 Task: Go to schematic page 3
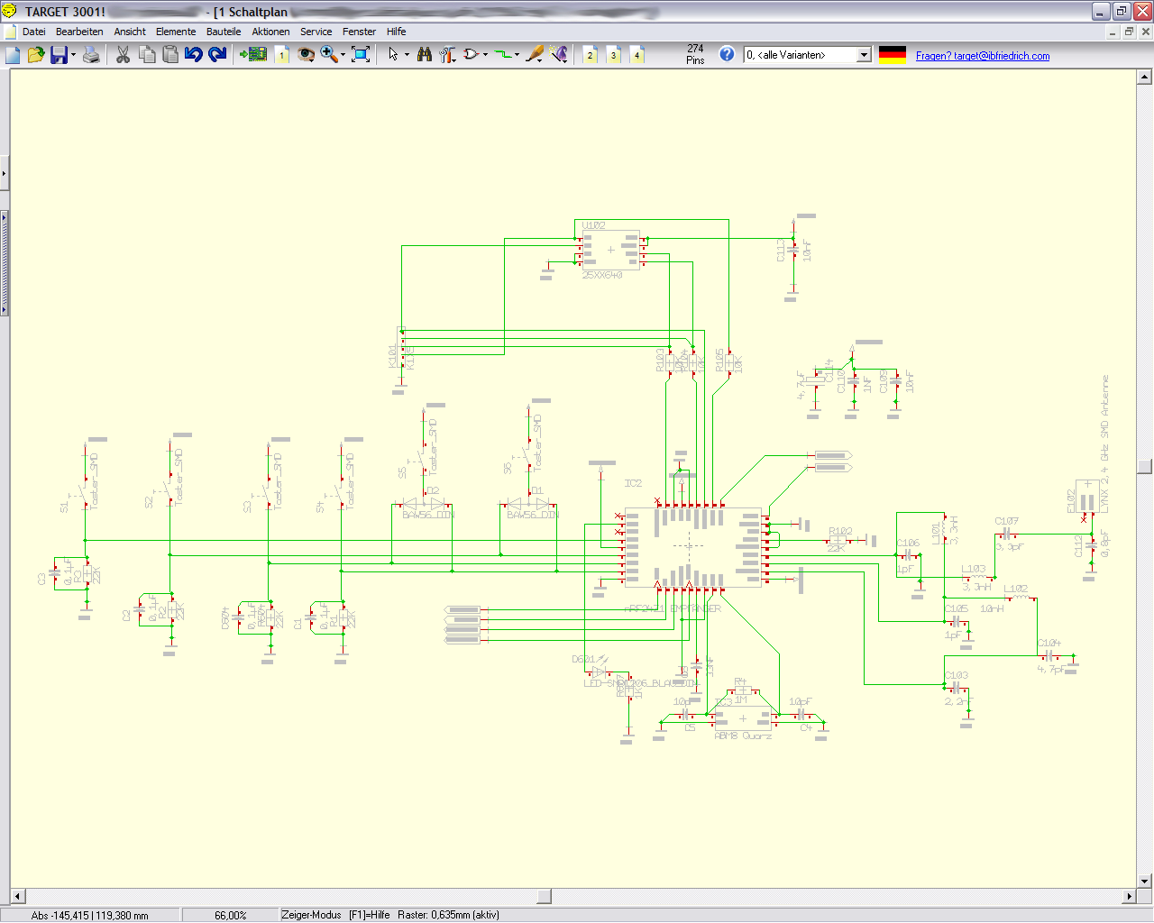[614, 55]
